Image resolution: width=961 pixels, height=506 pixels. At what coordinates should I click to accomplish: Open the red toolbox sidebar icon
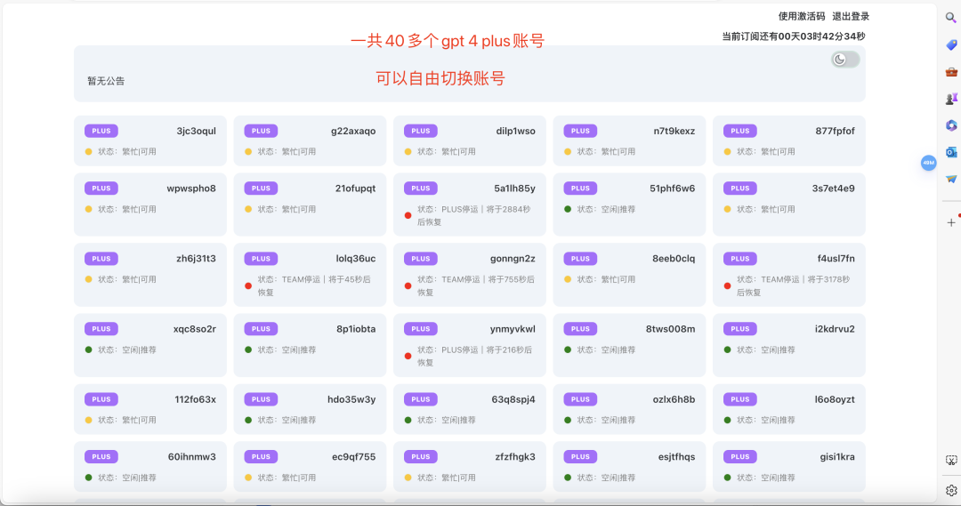pyautogui.click(x=951, y=72)
